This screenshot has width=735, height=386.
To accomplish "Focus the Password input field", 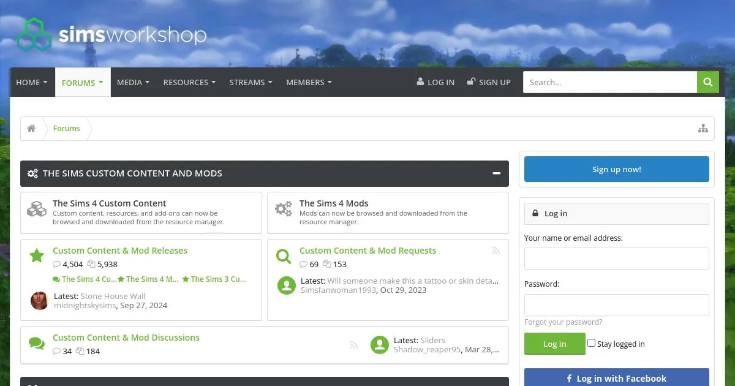I will tap(617, 305).
